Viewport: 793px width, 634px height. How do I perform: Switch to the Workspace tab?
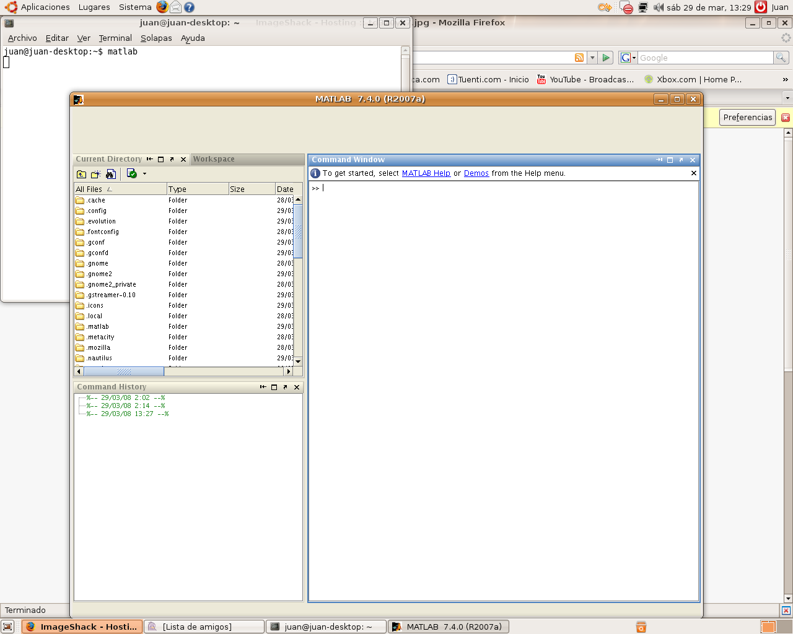(214, 159)
